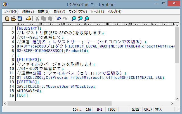Click the Open file folder icon

pos(13,18)
